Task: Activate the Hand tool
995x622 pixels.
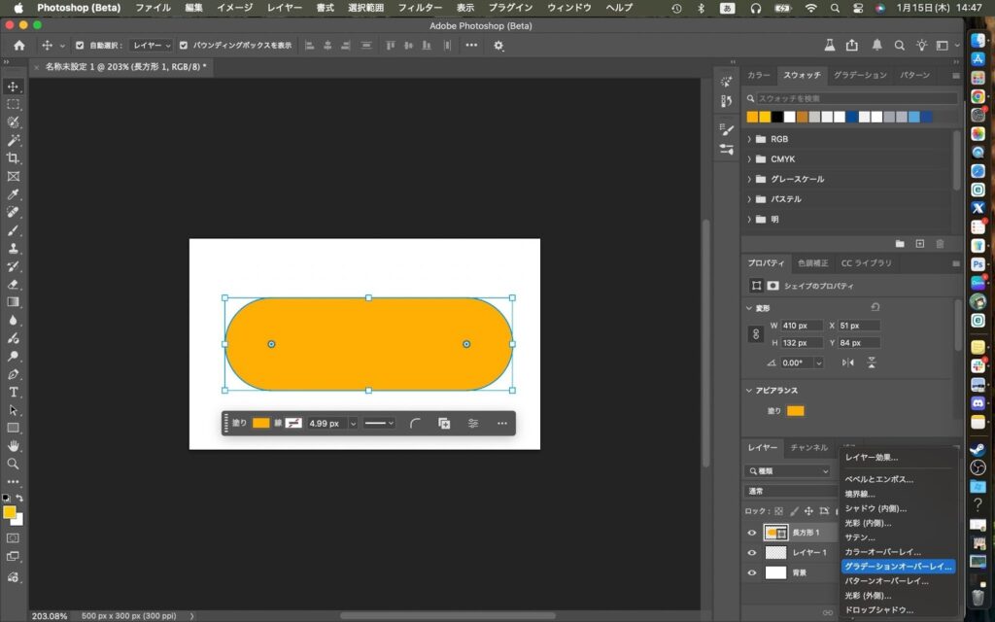Action: pyautogui.click(x=14, y=445)
